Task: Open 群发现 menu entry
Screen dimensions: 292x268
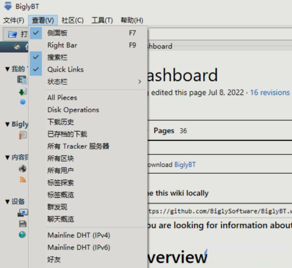Action: pyautogui.click(x=88, y=207)
